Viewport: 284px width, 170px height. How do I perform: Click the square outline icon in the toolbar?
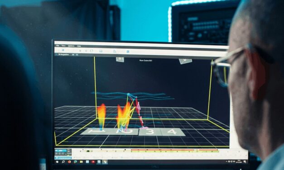pos(91,51)
